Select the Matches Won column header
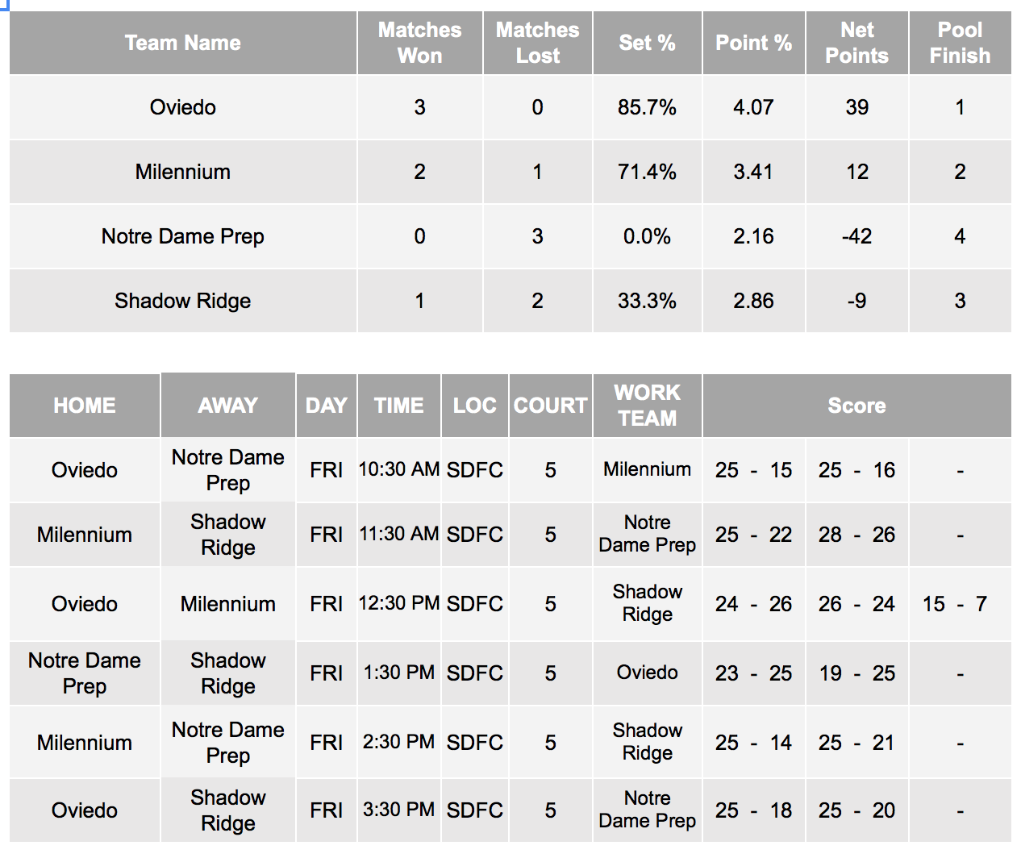Screen dimensions: 1021x858 419,43
